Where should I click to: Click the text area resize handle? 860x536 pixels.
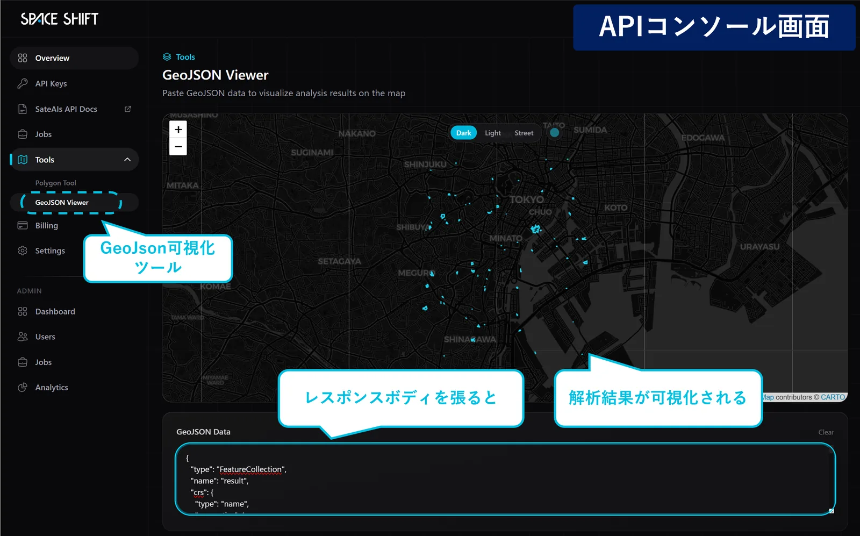pyautogui.click(x=831, y=511)
